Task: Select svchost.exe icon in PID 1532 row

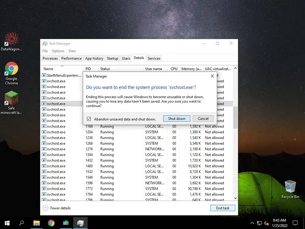Action: click(x=44, y=171)
